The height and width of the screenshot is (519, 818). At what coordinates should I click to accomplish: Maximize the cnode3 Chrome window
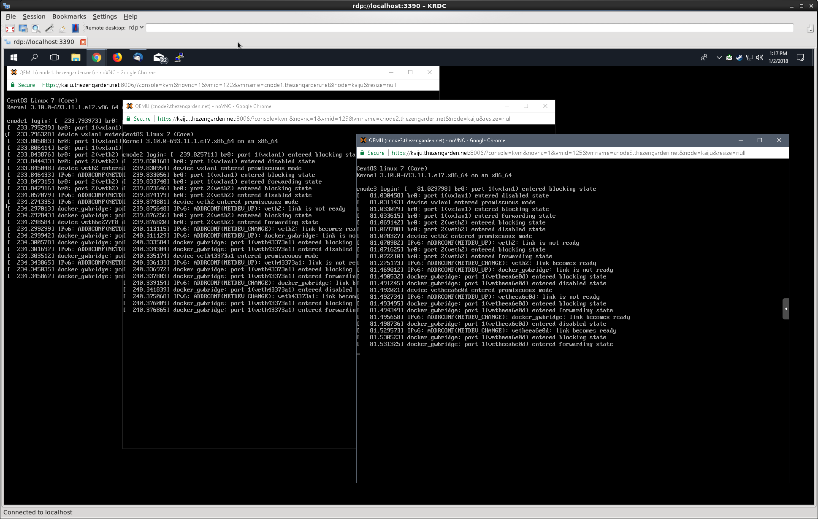tap(760, 140)
